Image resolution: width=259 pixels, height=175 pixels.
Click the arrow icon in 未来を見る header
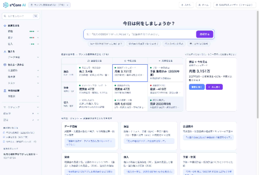tap(159, 61)
